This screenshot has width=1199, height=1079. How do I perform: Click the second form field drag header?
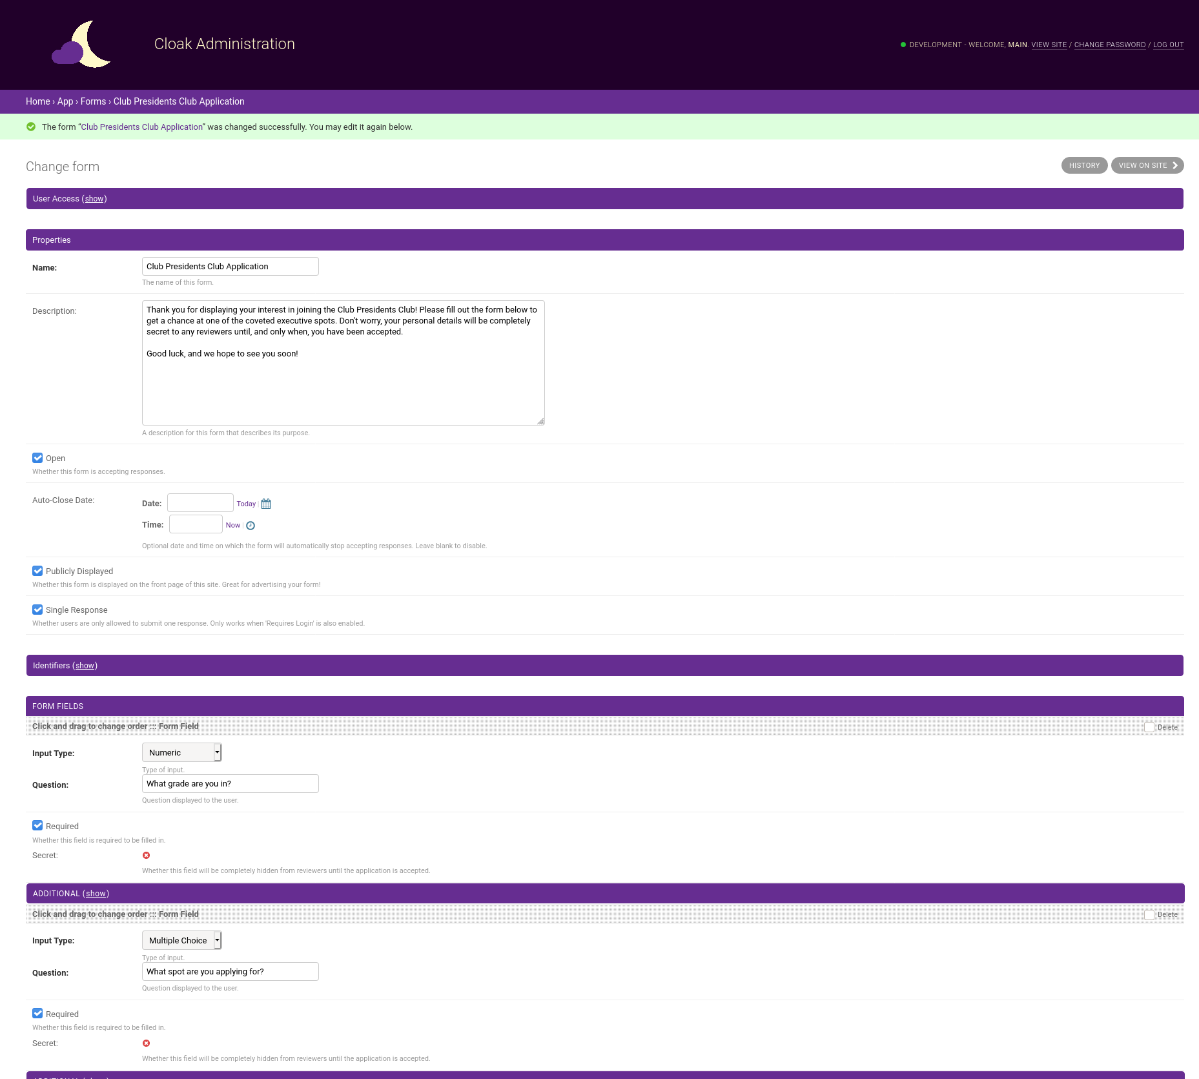[x=605, y=914]
